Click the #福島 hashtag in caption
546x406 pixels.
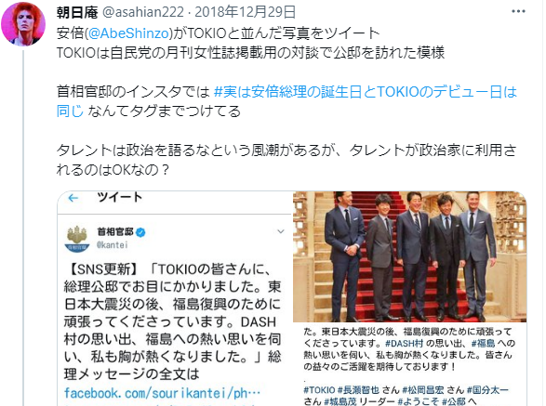coord(483,344)
